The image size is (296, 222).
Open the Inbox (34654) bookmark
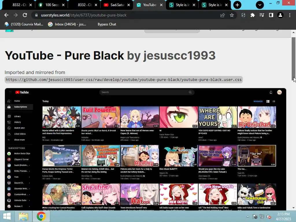click(x=67, y=24)
